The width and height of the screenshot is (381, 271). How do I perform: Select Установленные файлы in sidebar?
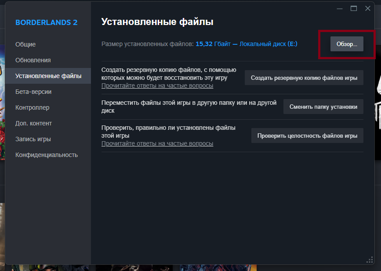(48, 76)
